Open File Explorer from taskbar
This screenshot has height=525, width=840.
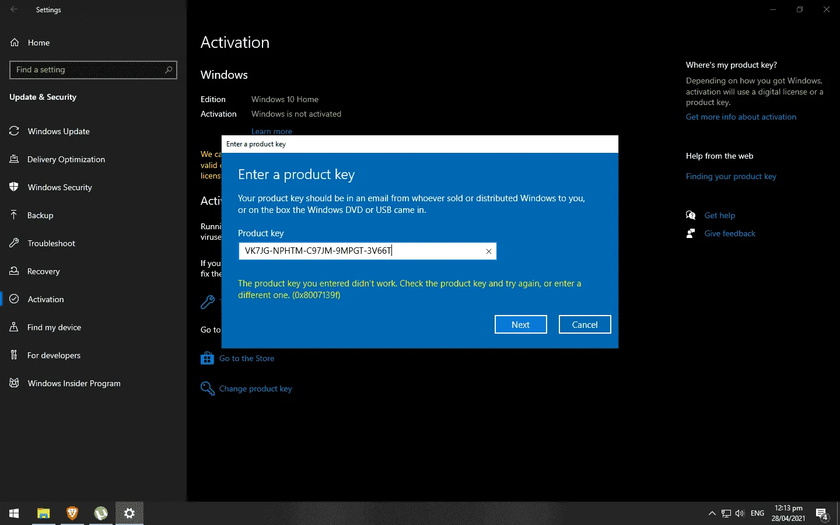(43, 513)
